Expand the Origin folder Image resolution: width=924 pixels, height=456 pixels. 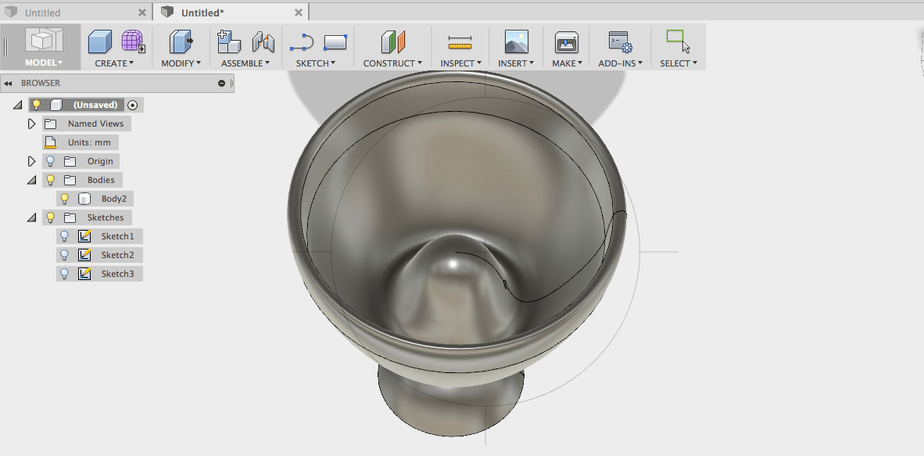pos(32,161)
